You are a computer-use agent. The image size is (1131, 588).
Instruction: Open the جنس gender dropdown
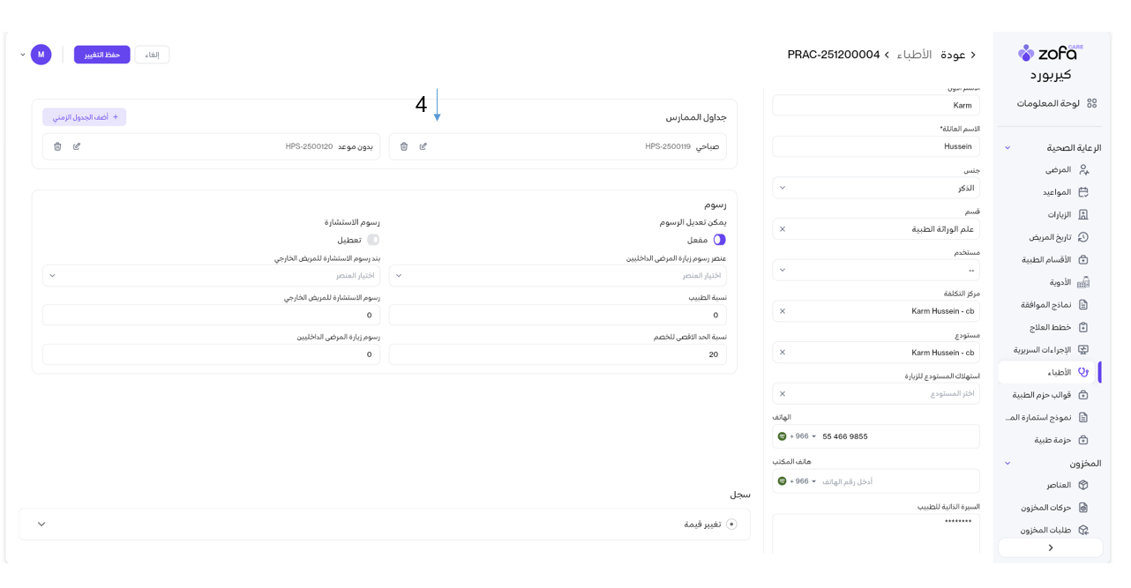pos(875,188)
